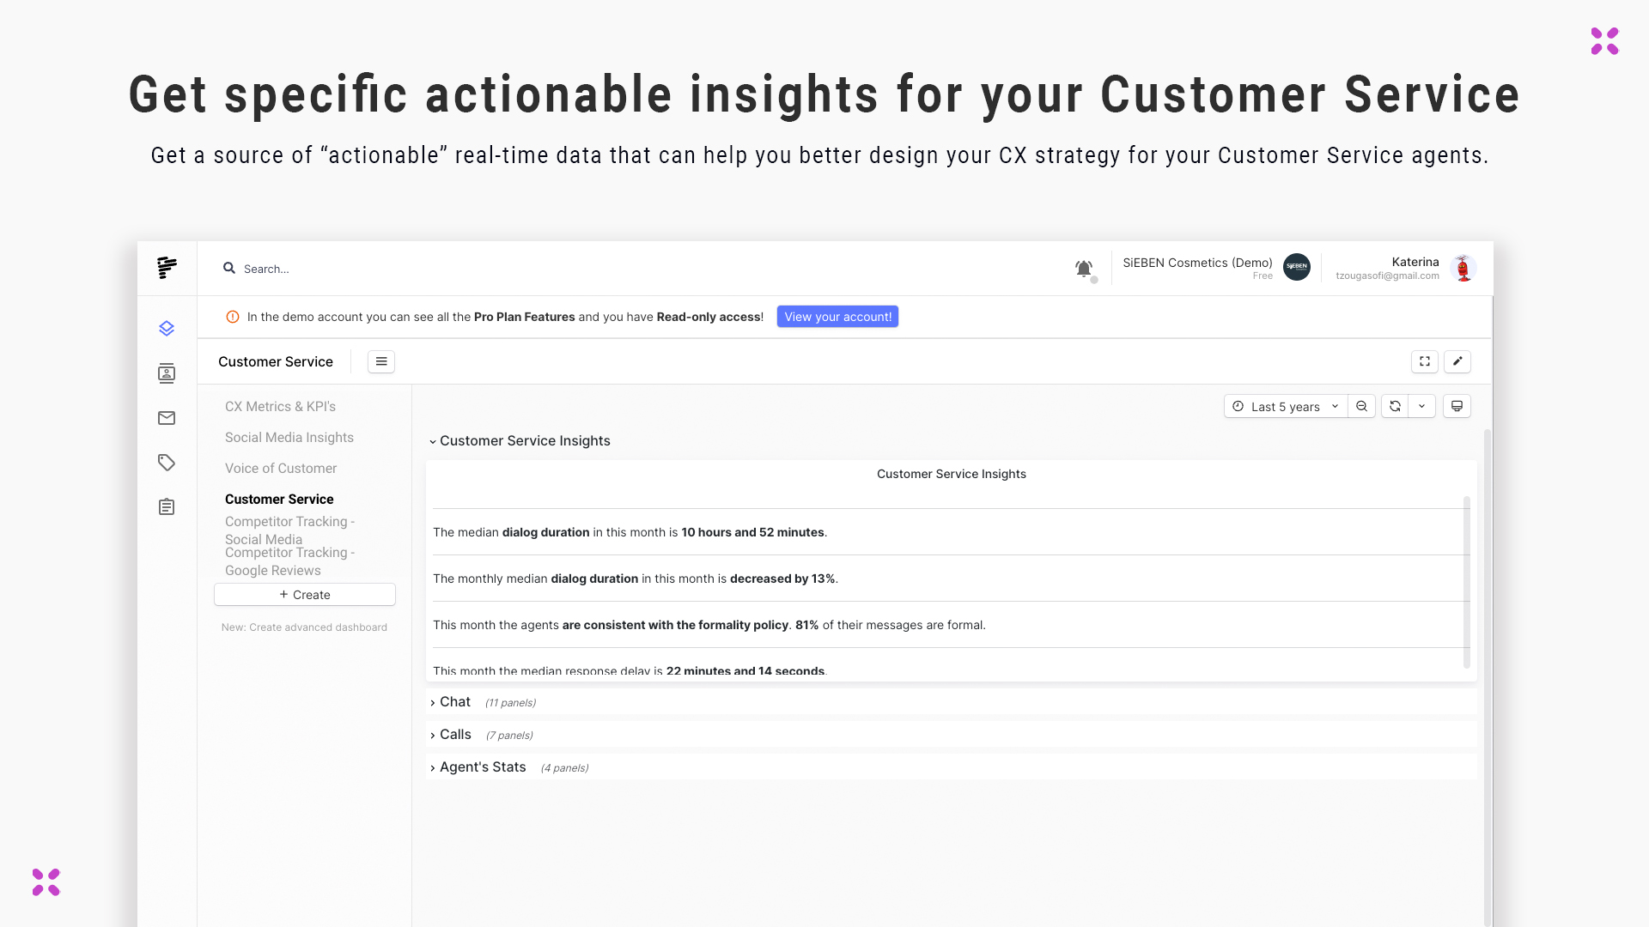Expand the Chat panels row
Viewport: 1649px width, 927px height.
click(454, 702)
